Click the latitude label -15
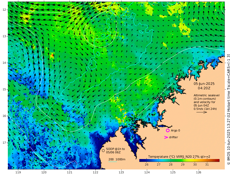The height and width of the screenshot is (177, 230). (4, 89)
